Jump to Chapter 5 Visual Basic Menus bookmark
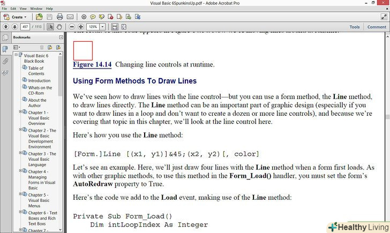390x233 pixels. [39, 200]
